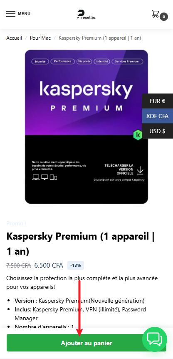Open the Pour Mac breadcrumb category
Screen dimensions: 173x359
click(40, 38)
